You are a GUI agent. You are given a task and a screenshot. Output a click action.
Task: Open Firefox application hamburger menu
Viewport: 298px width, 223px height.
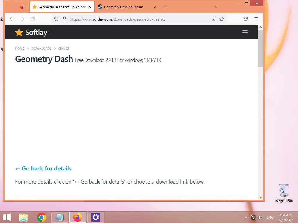tap(256, 19)
